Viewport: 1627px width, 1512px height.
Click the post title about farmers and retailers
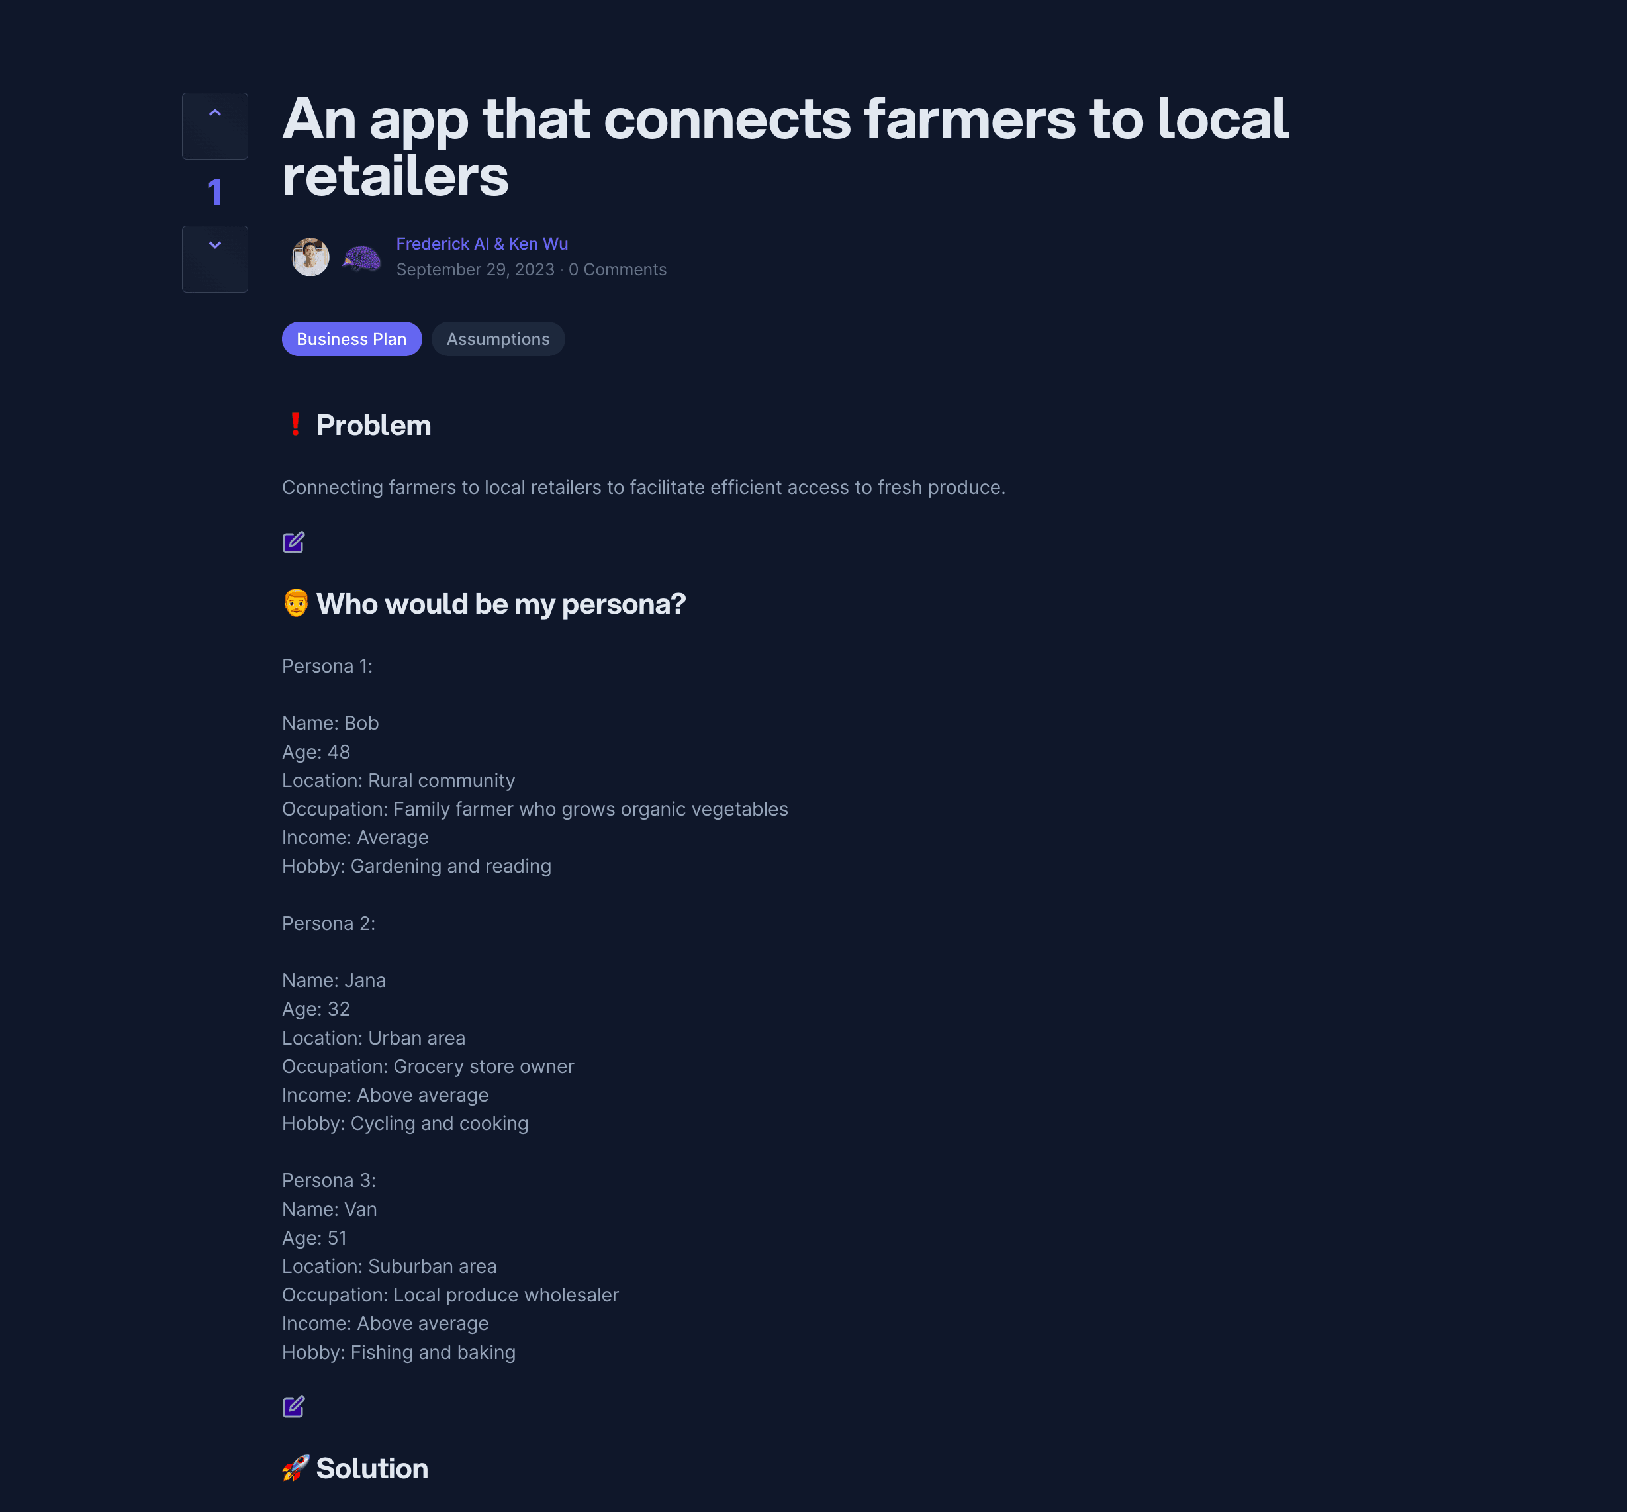(x=785, y=147)
